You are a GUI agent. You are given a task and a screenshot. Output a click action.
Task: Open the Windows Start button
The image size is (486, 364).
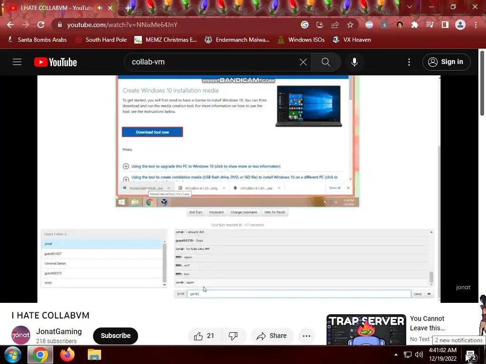(12, 355)
